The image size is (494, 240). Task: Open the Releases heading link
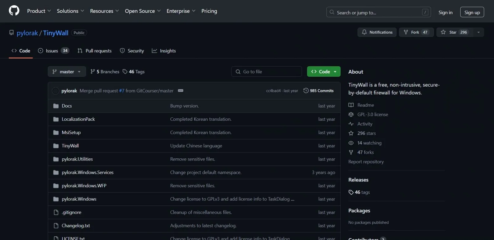pos(358,180)
